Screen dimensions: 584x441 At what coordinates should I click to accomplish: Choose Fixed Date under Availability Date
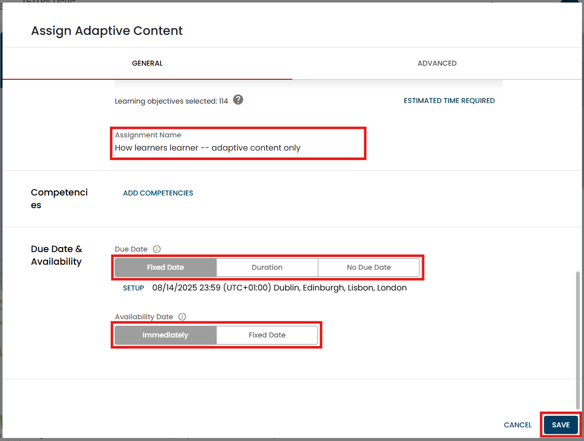(267, 335)
